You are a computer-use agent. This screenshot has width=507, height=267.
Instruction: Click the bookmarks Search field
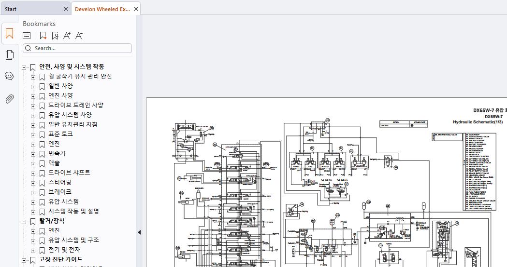pyautogui.click(x=77, y=48)
